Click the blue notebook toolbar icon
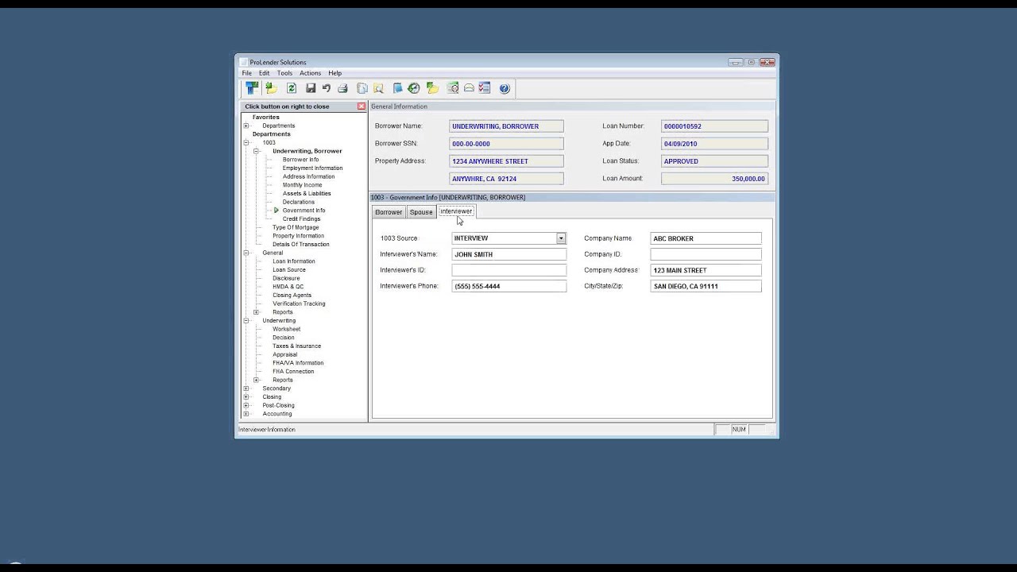The height and width of the screenshot is (572, 1017). pyautogui.click(x=398, y=88)
